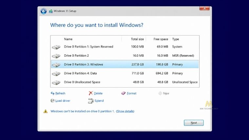Continue with the Next button
The width and height of the screenshot is (249, 140).
(x=194, y=123)
